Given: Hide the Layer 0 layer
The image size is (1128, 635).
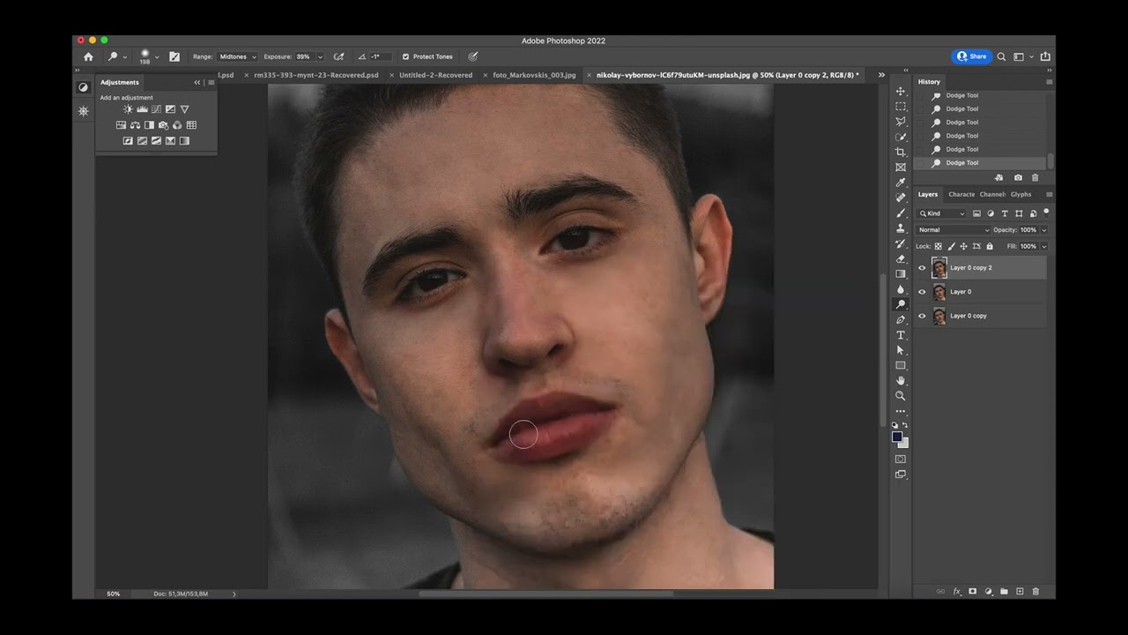Looking at the screenshot, I should pos(922,292).
